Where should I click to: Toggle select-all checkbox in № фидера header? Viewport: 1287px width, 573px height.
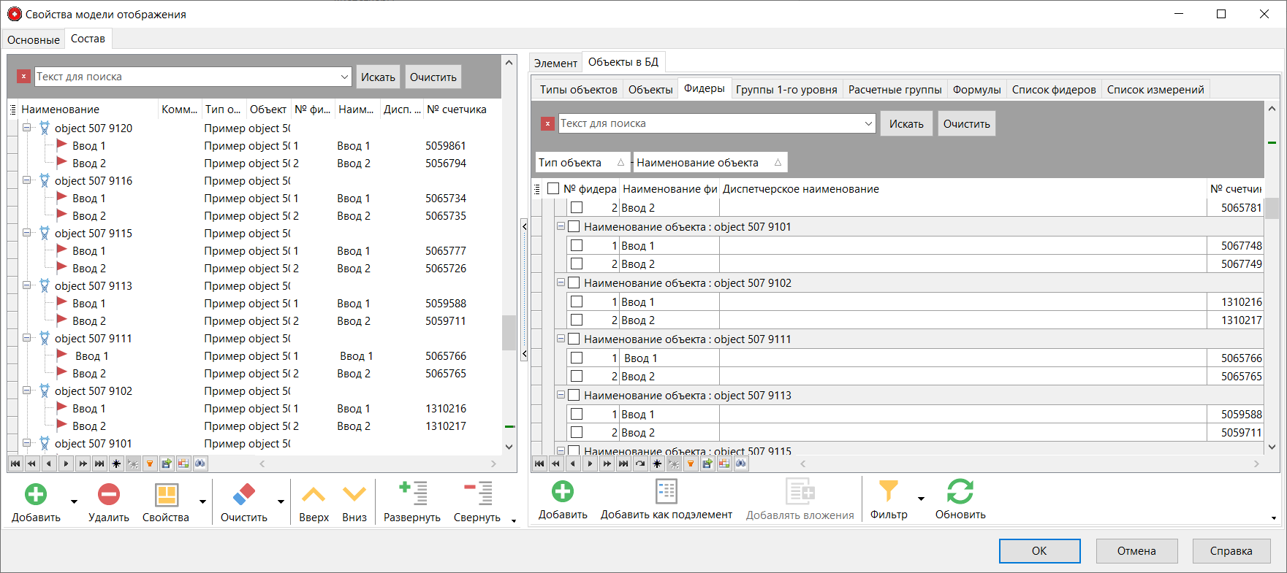553,189
